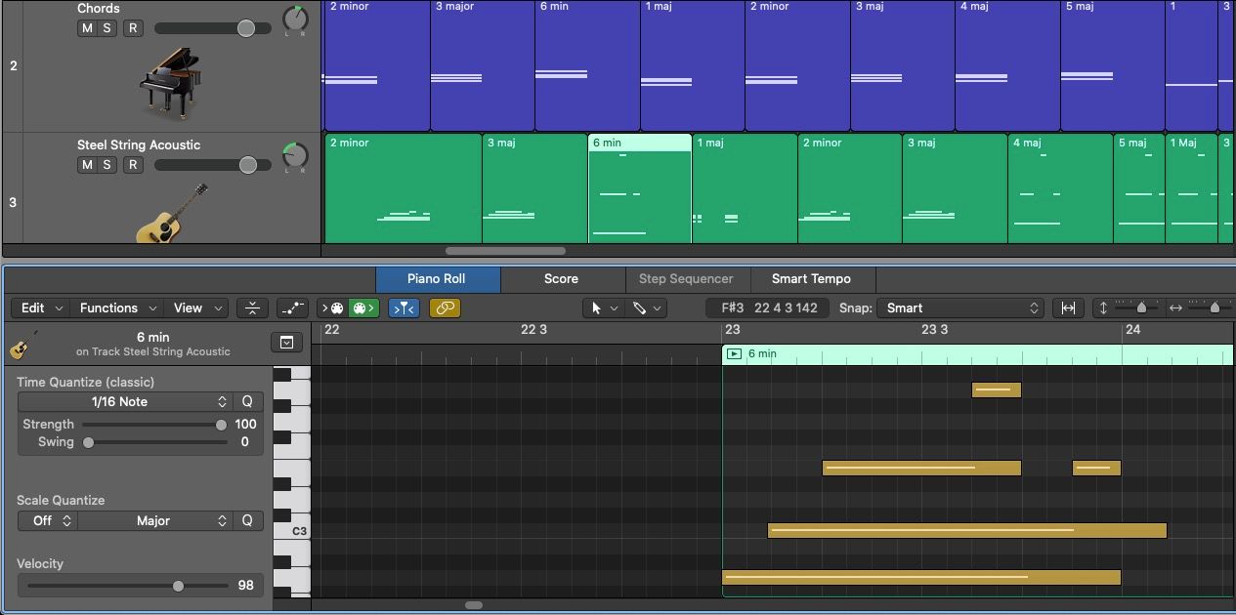
Task: Solo the Steel String Acoustic track
Action: coord(107,165)
